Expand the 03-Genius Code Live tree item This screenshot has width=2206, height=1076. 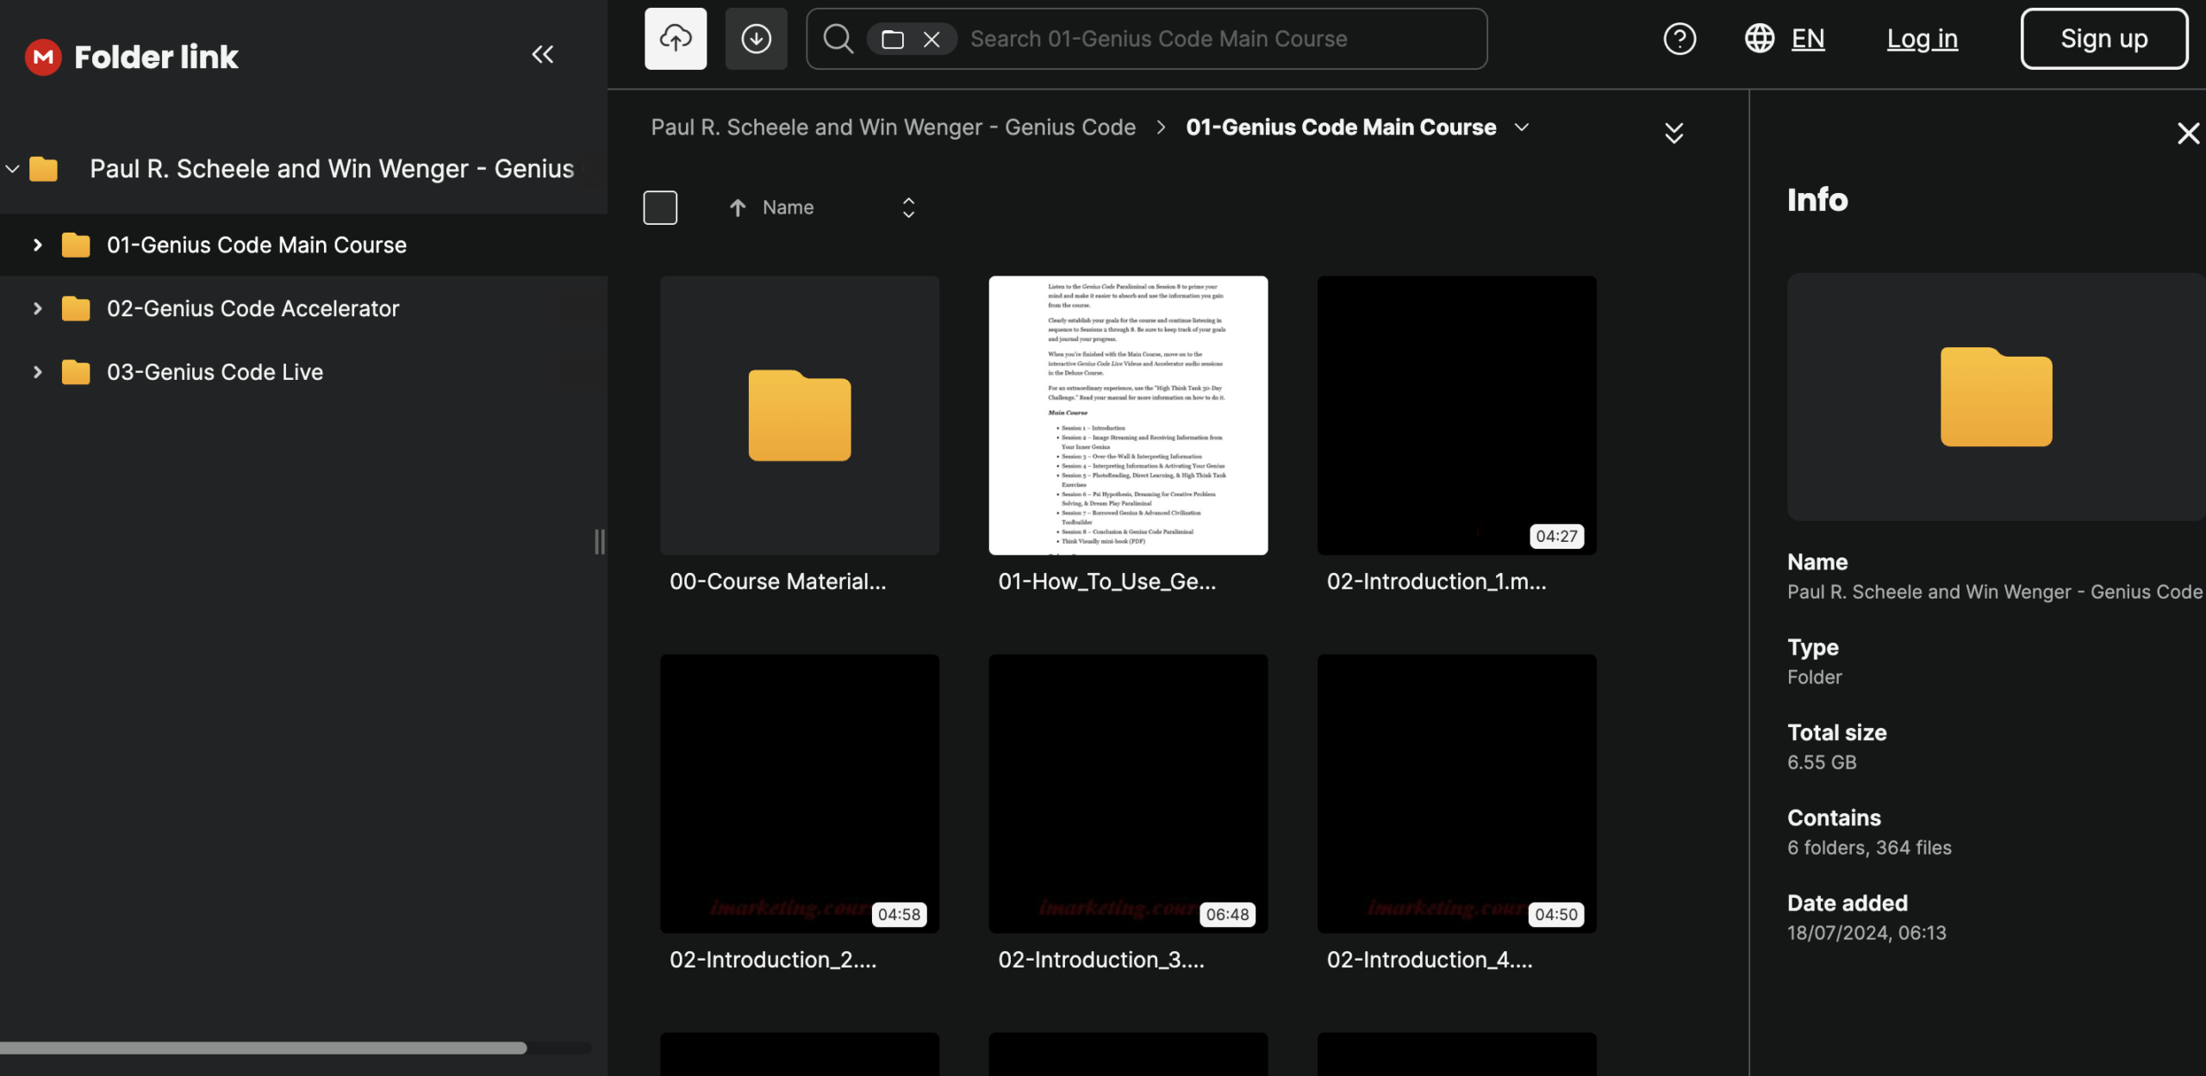tap(37, 372)
